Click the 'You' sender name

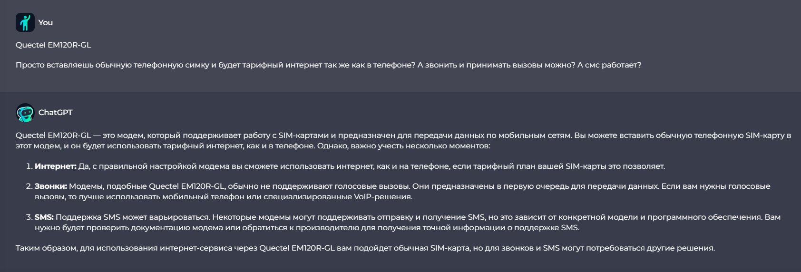(x=46, y=22)
